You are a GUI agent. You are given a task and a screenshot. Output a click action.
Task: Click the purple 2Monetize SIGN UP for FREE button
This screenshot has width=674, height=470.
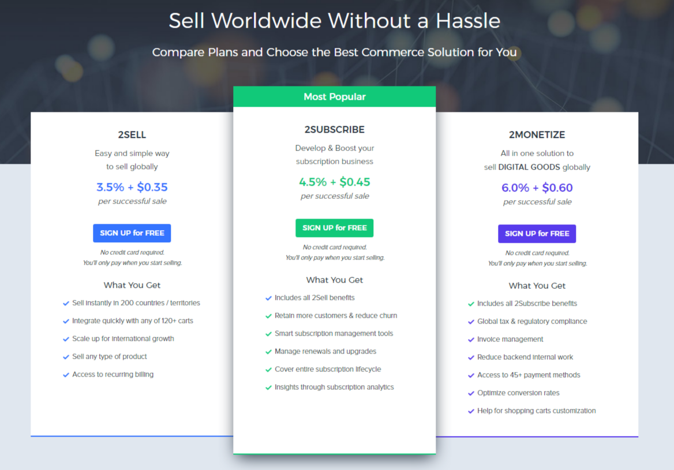pyautogui.click(x=537, y=234)
